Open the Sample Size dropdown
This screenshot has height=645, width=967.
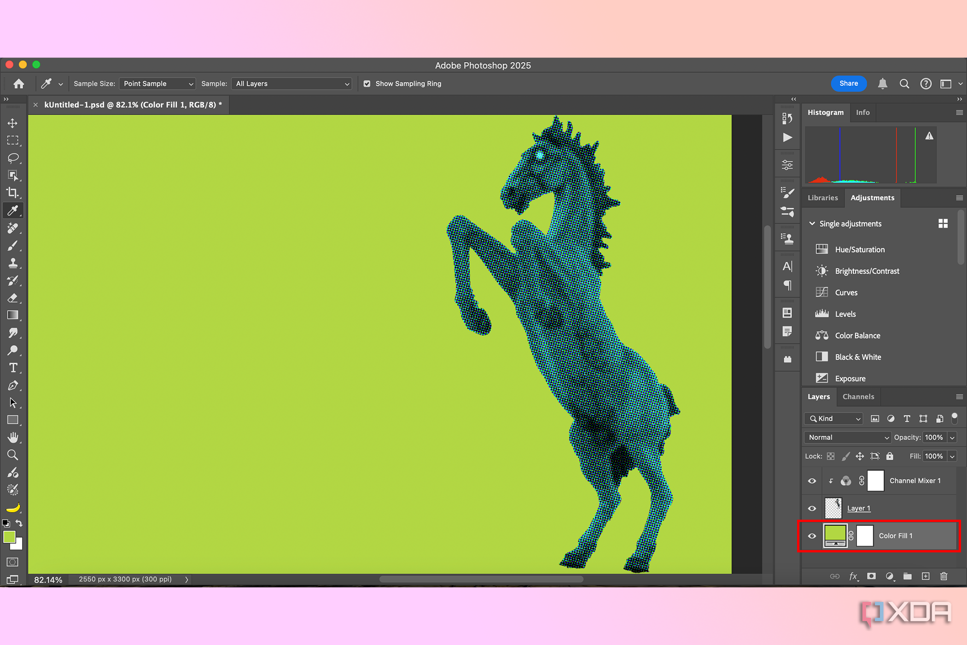pyautogui.click(x=157, y=84)
